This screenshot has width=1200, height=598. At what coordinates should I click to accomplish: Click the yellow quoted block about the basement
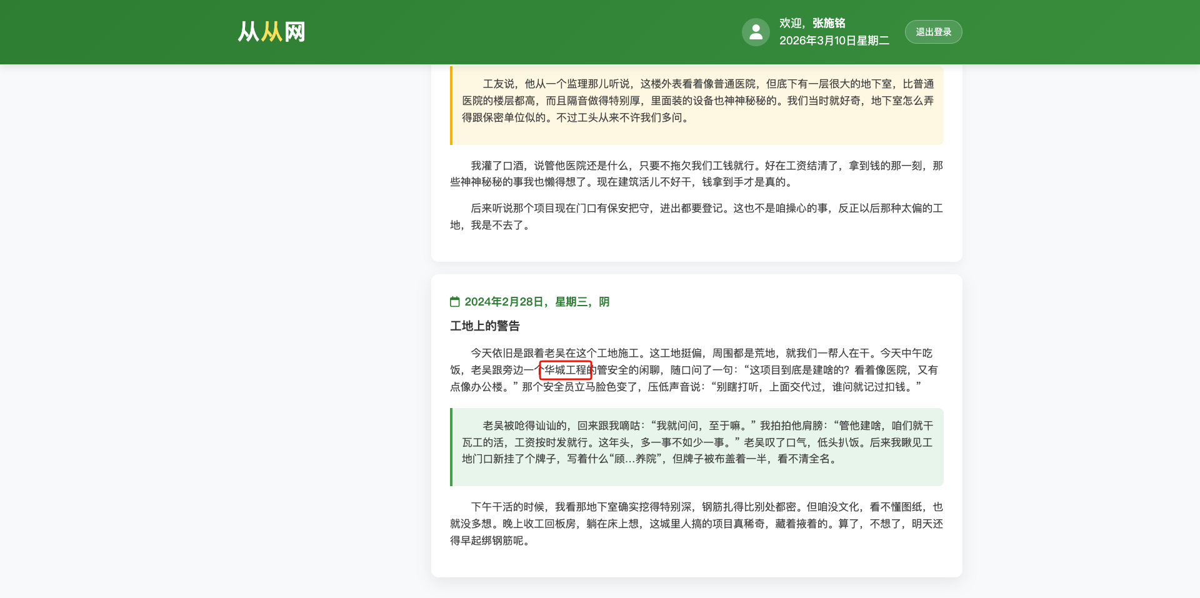(x=696, y=105)
